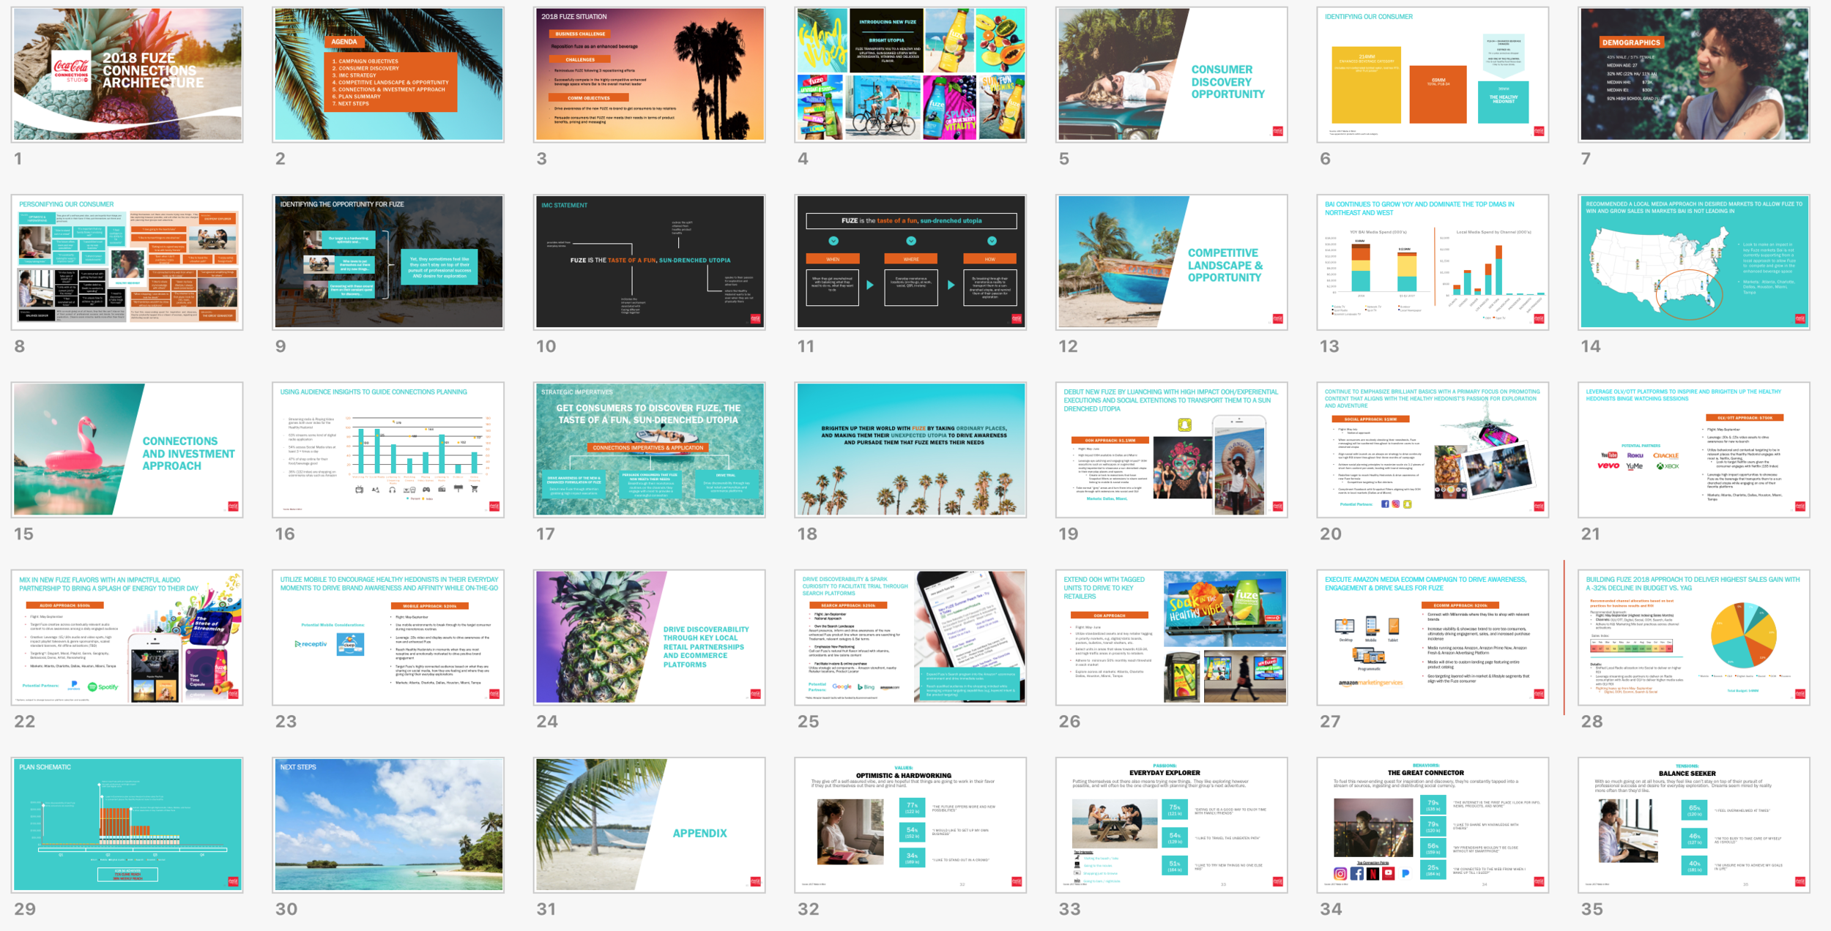Select the Vevo logo on slide 21
This screenshot has width=1831, height=931.
(x=1608, y=465)
